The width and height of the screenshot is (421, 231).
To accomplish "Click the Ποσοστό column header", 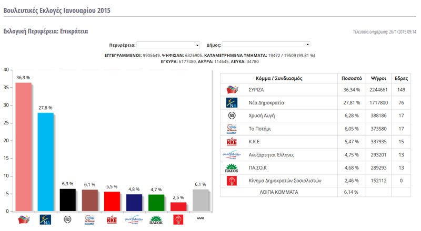I will 352,78.
